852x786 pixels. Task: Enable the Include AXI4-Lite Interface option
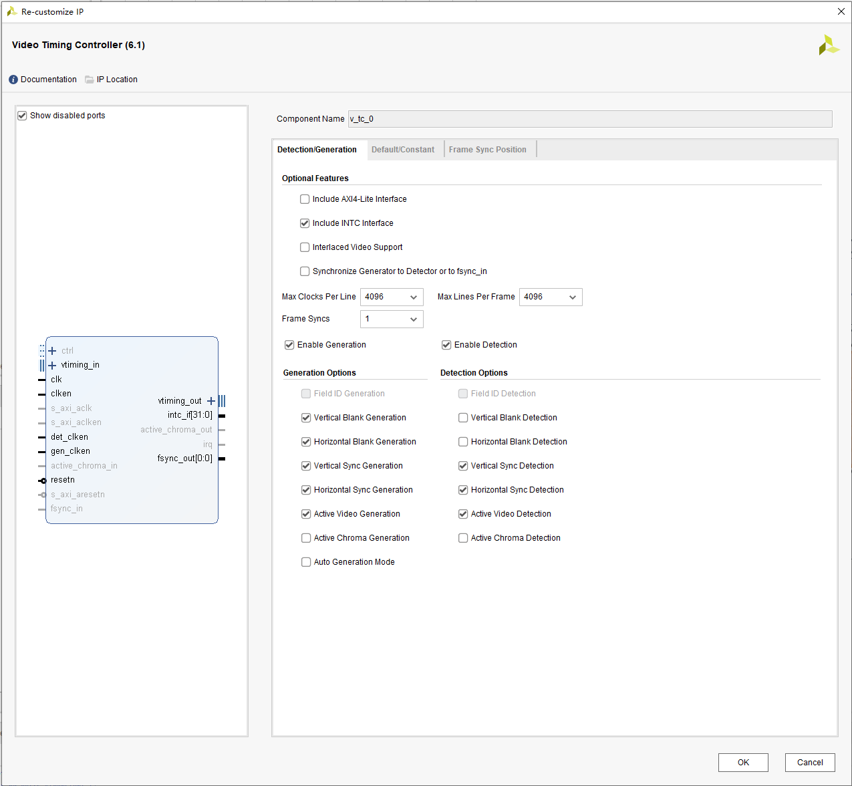pyautogui.click(x=305, y=199)
